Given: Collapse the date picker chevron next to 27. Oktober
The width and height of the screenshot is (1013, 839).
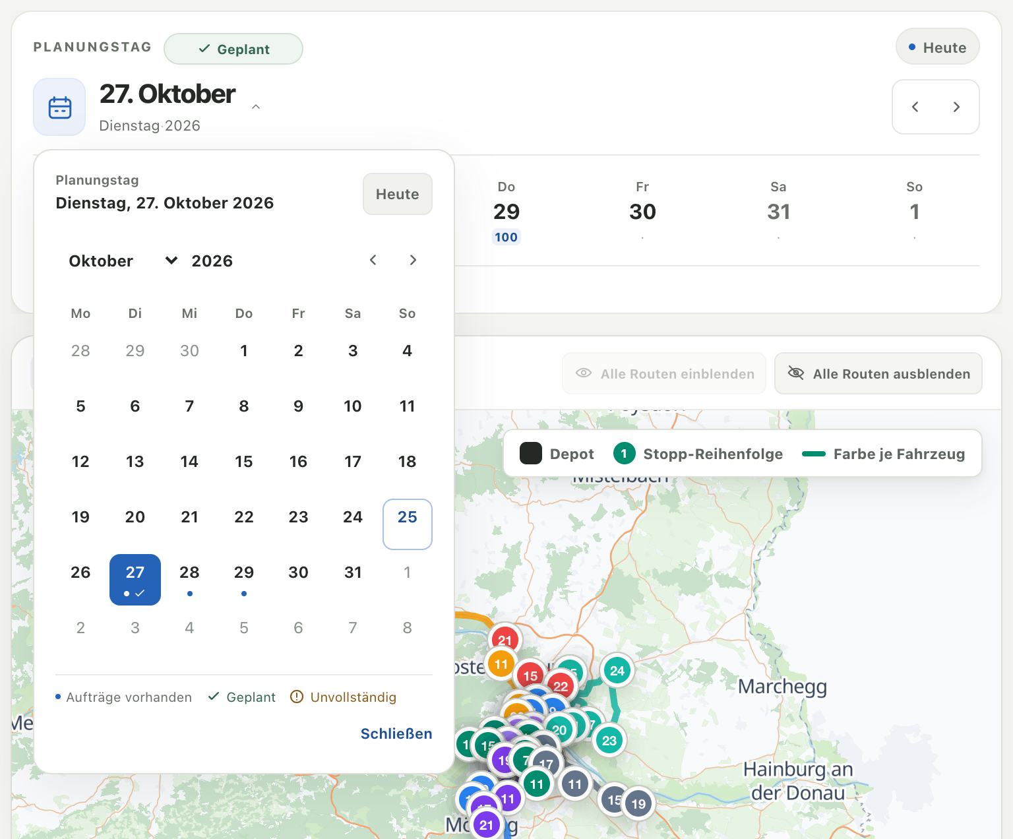Looking at the screenshot, I should tap(256, 107).
